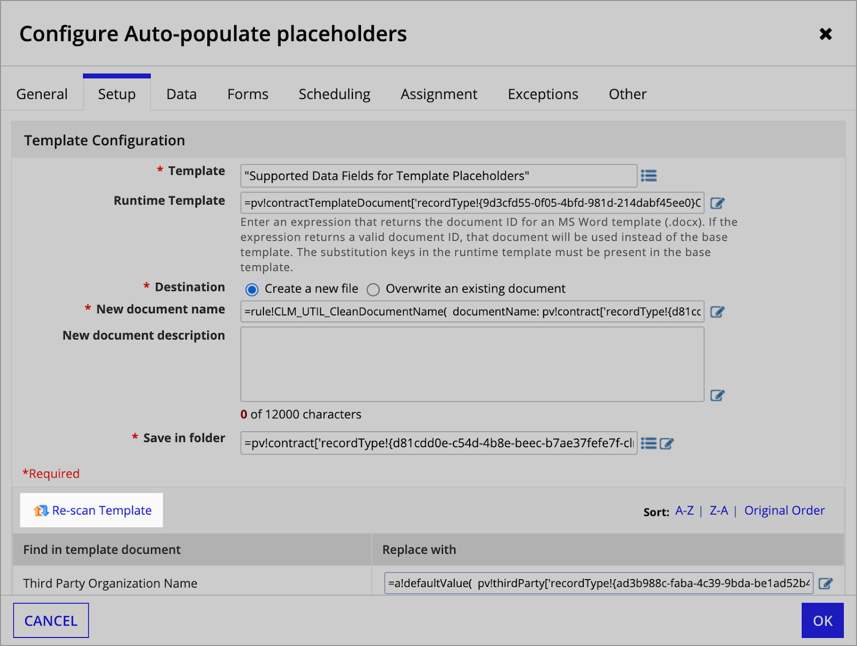Restore Original Order sorting
The width and height of the screenshot is (857, 646).
(784, 510)
